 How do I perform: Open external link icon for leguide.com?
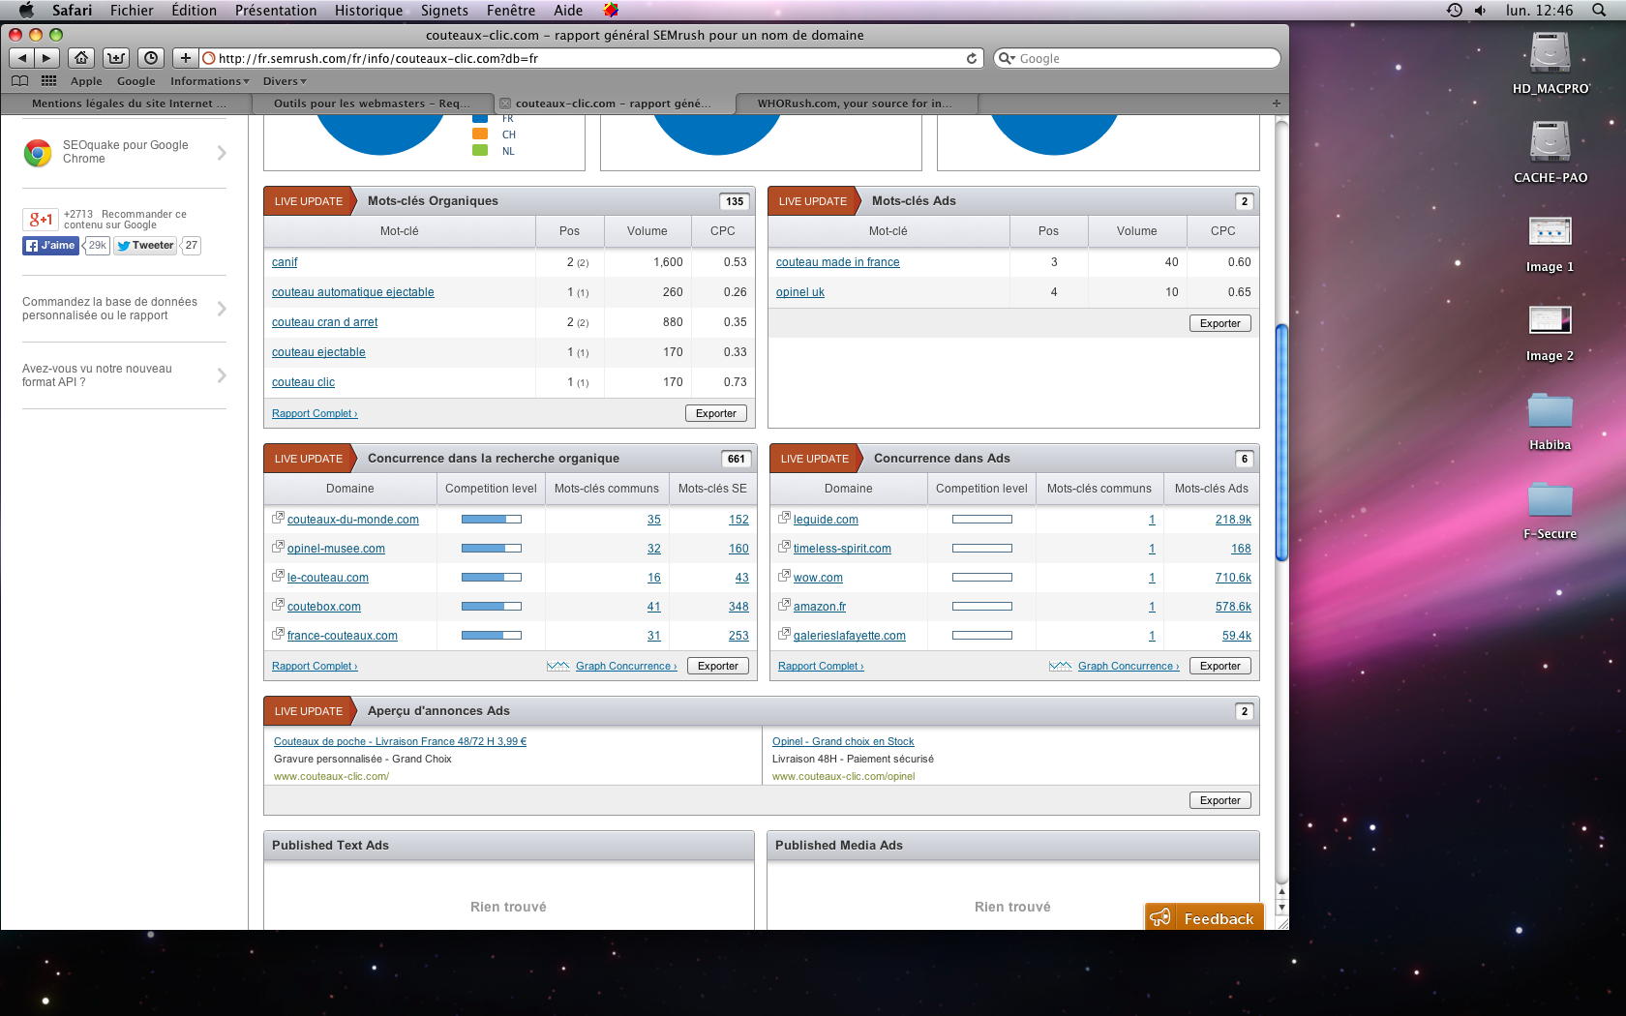click(784, 518)
